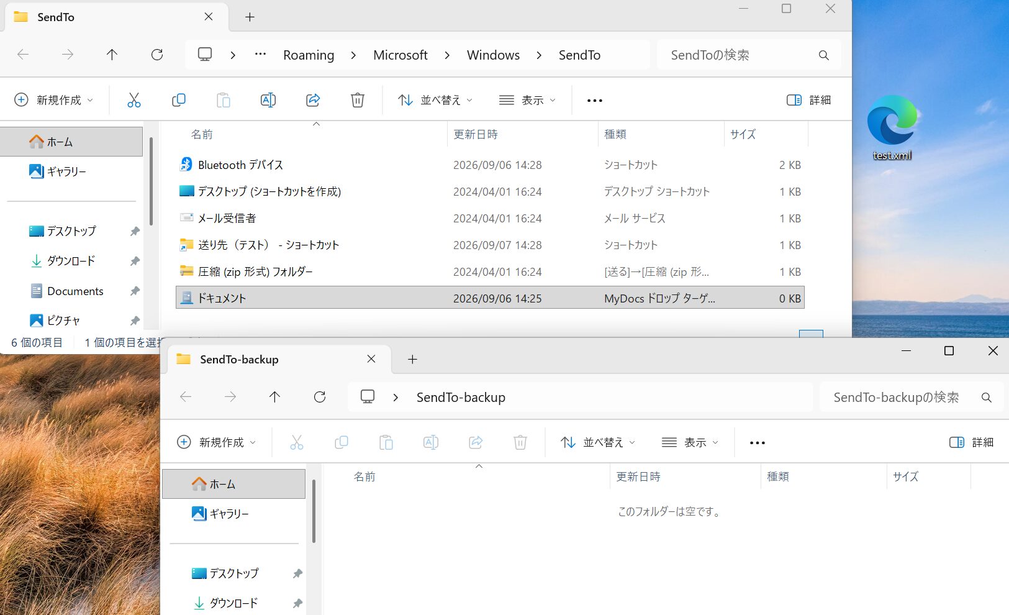The image size is (1009, 615).
Task: Select the Bluetooth デバイス shortcut
Action: point(240,165)
